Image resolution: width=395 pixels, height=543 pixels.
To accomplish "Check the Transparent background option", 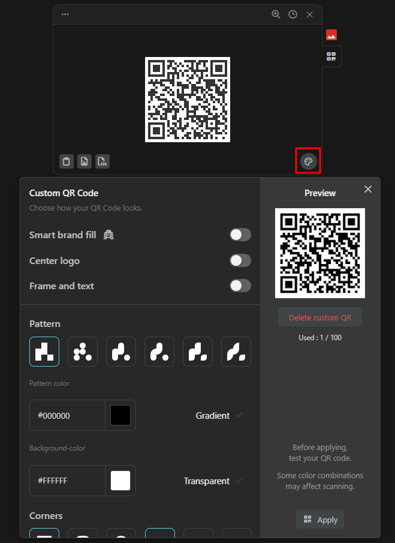I will tap(239, 481).
